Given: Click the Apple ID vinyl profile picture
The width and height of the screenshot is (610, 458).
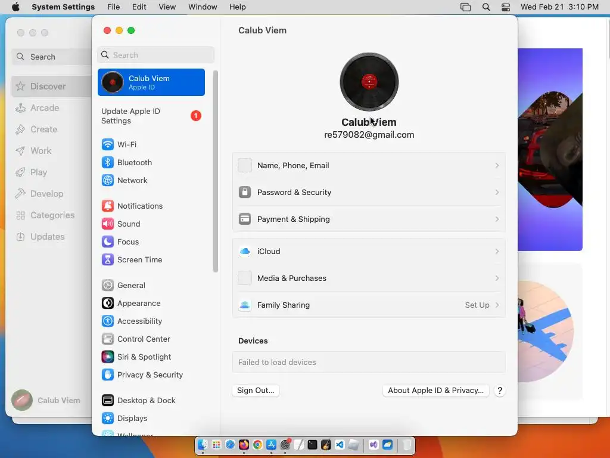Looking at the screenshot, I should tap(369, 82).
